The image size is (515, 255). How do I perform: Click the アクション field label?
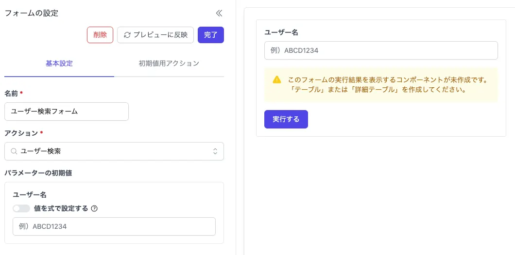coord(21,133)
